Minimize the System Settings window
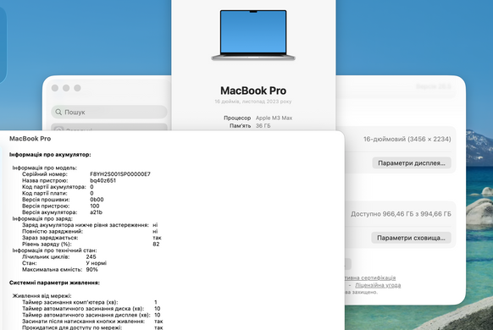This screenshot has width=493, height=330. click(66, 88)
